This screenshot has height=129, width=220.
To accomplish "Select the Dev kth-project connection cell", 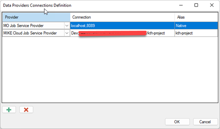I will pos(122,33).
